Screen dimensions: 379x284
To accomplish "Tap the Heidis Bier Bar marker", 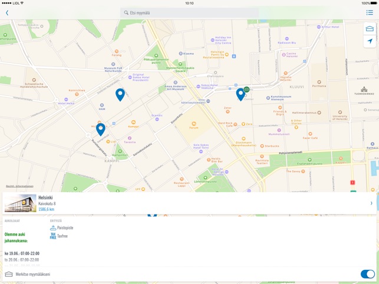I will tap(209, 160).
